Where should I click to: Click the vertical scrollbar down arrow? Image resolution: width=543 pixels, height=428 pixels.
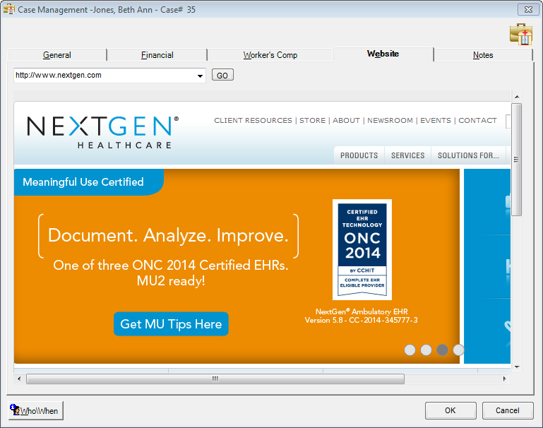(x=517, y=367)
